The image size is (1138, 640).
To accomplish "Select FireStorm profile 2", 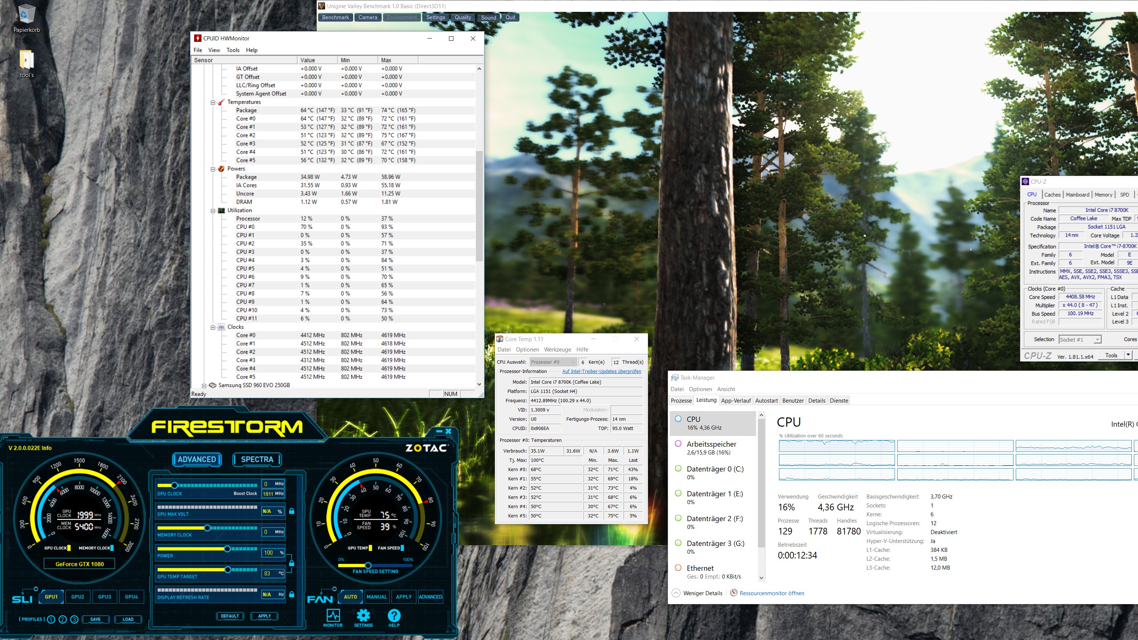I will tap(63, 619).
